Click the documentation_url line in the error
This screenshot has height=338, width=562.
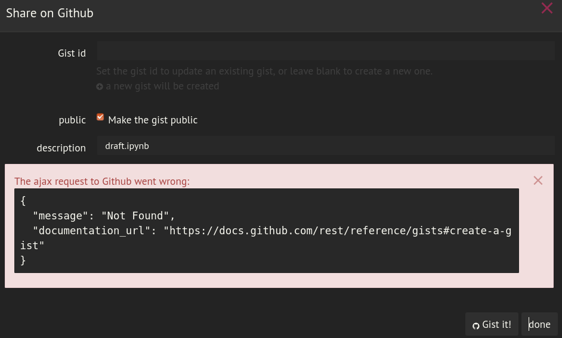tap(266, 238)
